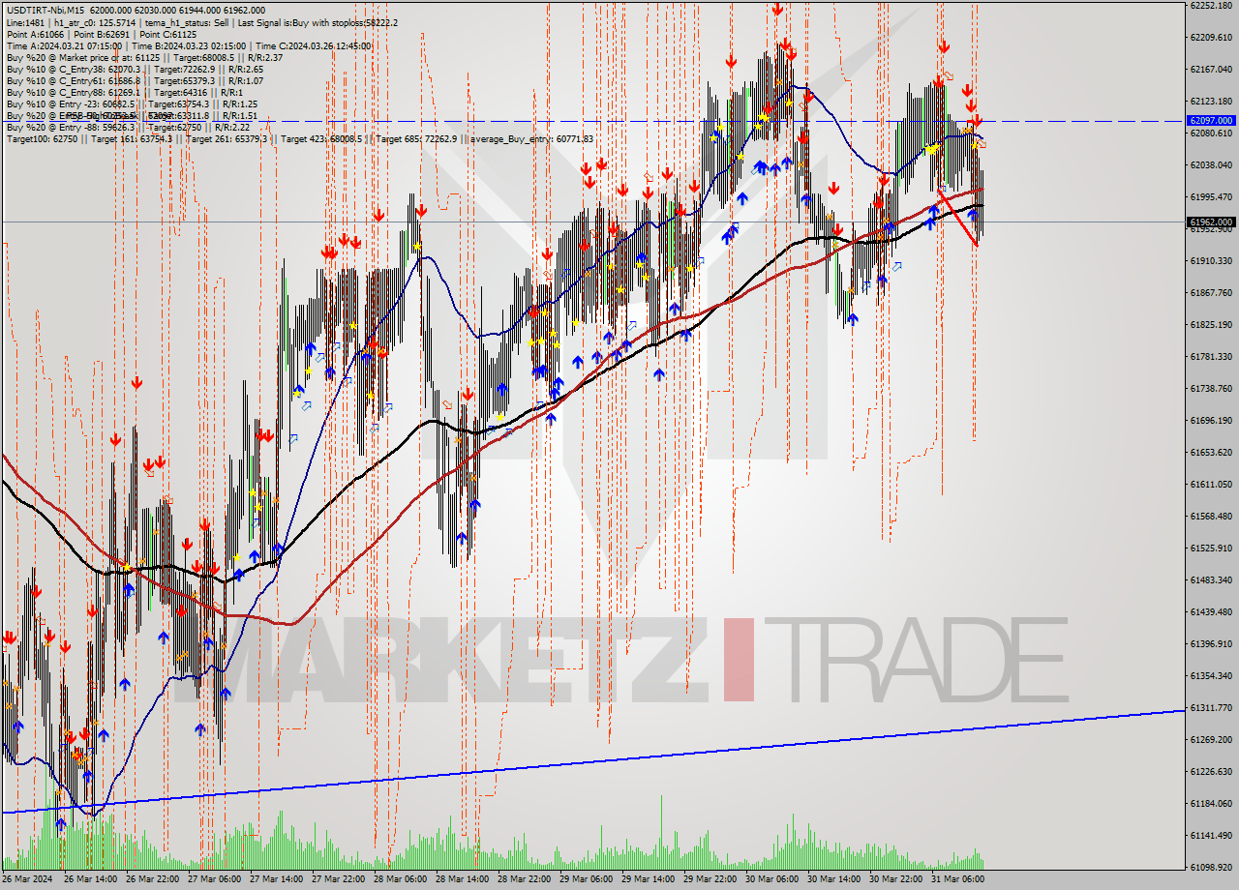Select the 61867.760 price axis label
This screenshot has width=1239, height=890.
1211,293
